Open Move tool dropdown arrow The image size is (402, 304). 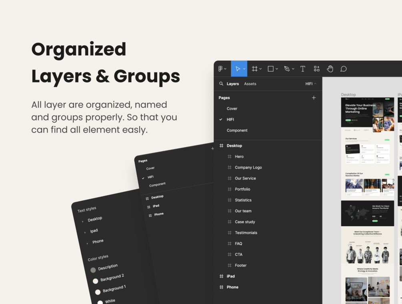(244, 69)
